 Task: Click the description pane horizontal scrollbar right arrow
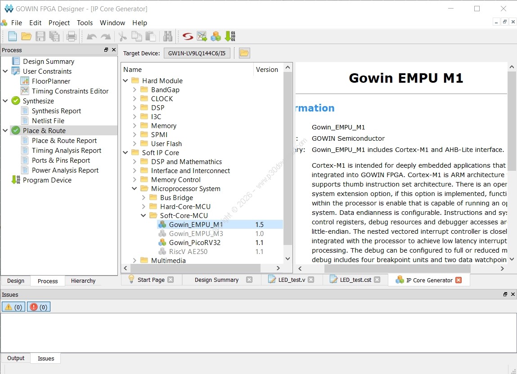coord(502,268)
